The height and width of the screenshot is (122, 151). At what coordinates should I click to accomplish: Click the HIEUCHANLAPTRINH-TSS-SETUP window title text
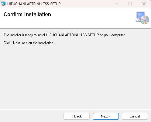point(34,4)
